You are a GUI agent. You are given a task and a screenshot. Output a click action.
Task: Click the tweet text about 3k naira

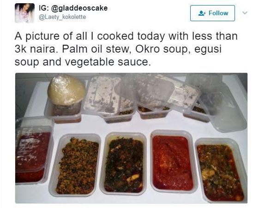(126, 49)
